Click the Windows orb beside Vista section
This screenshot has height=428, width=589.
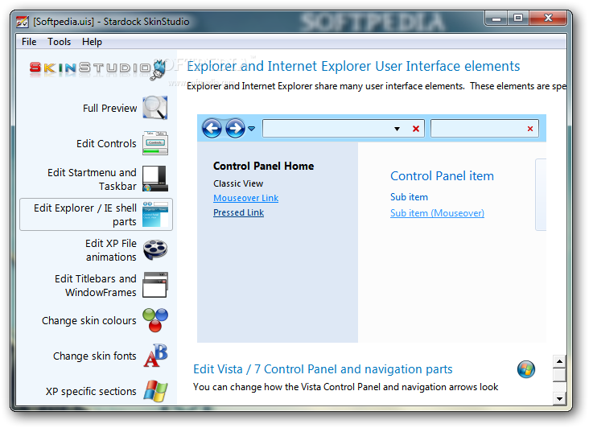526,369
